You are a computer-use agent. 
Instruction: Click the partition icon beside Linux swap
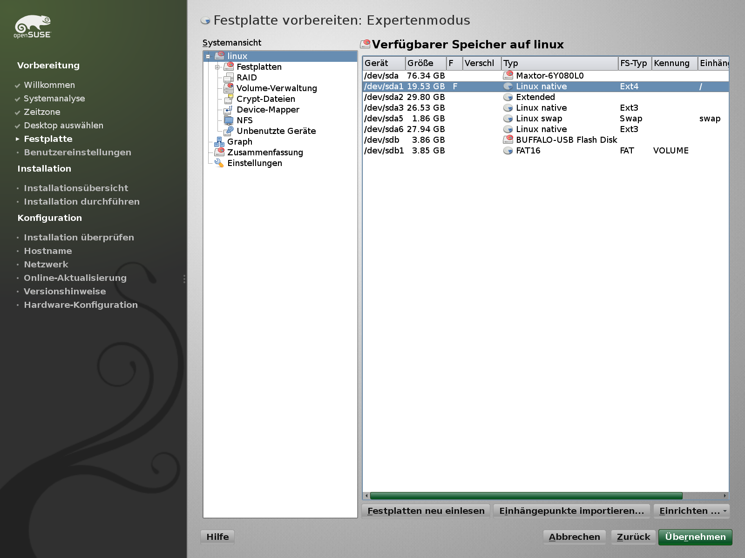pos(508,118)
